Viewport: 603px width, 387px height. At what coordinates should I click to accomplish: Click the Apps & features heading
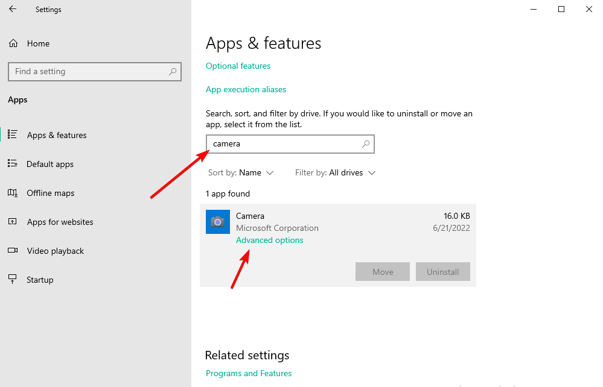point(263,43)
